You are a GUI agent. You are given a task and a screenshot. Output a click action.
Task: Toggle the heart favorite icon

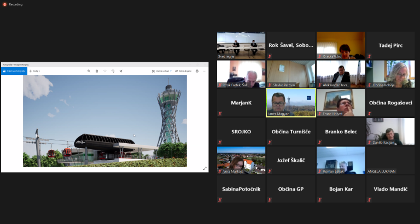(x=105, y=71)
